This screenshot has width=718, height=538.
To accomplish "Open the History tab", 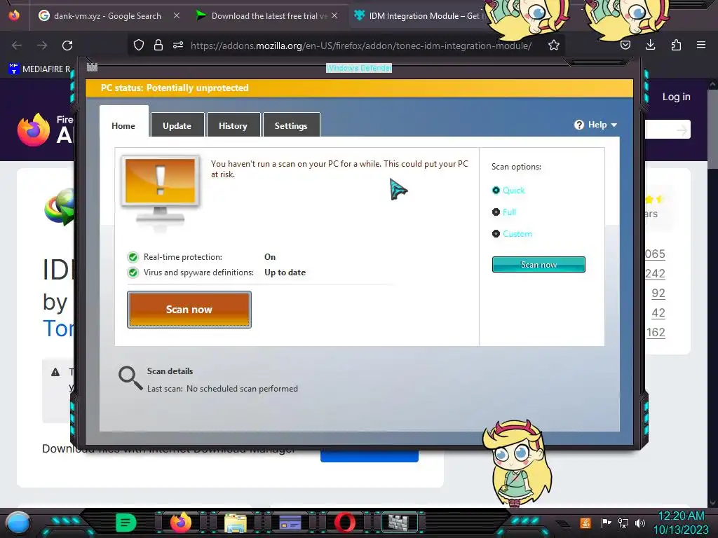I will [x=233, y=126].
